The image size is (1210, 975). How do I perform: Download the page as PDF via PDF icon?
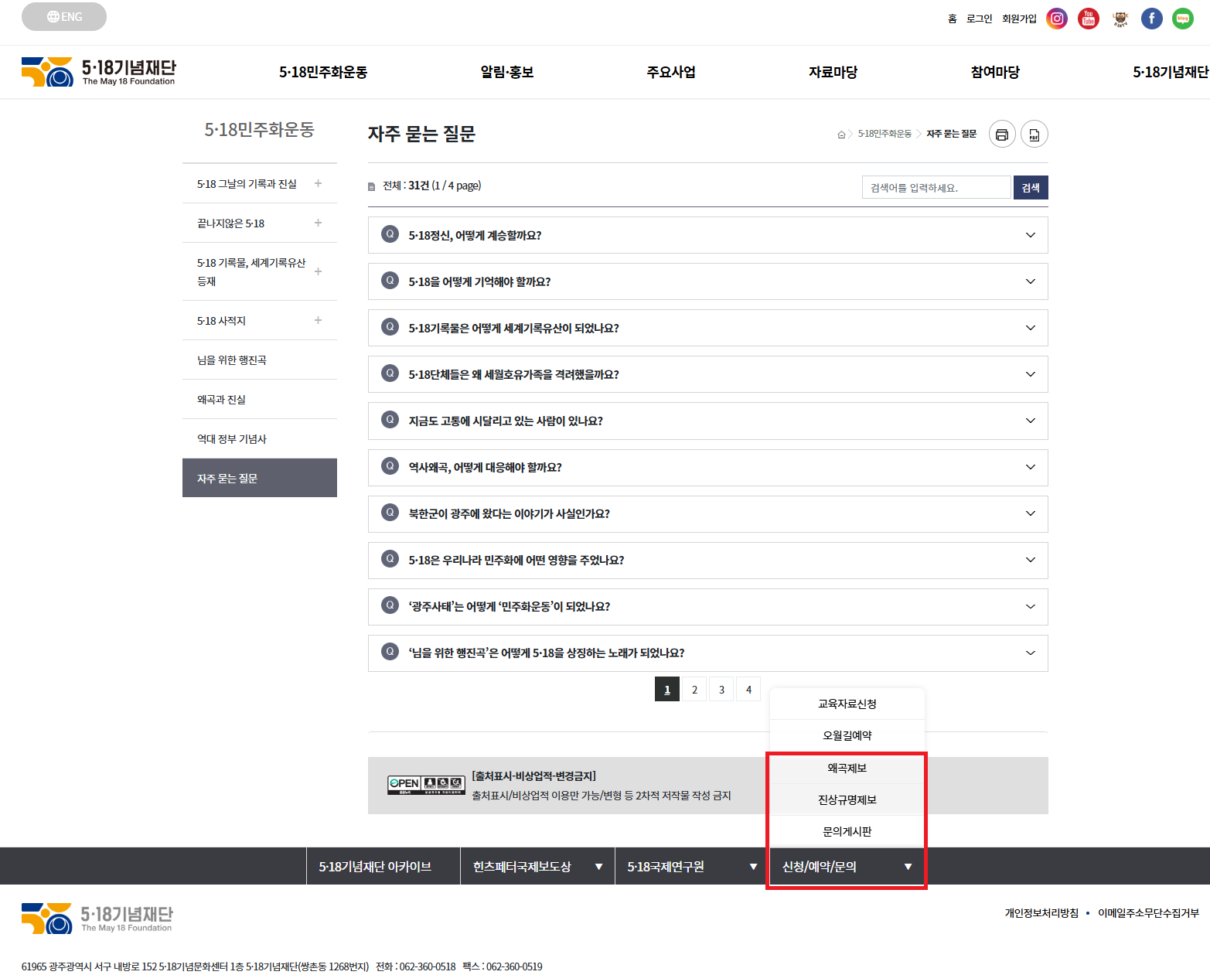pyautogui.click(x=1034, y=134)
